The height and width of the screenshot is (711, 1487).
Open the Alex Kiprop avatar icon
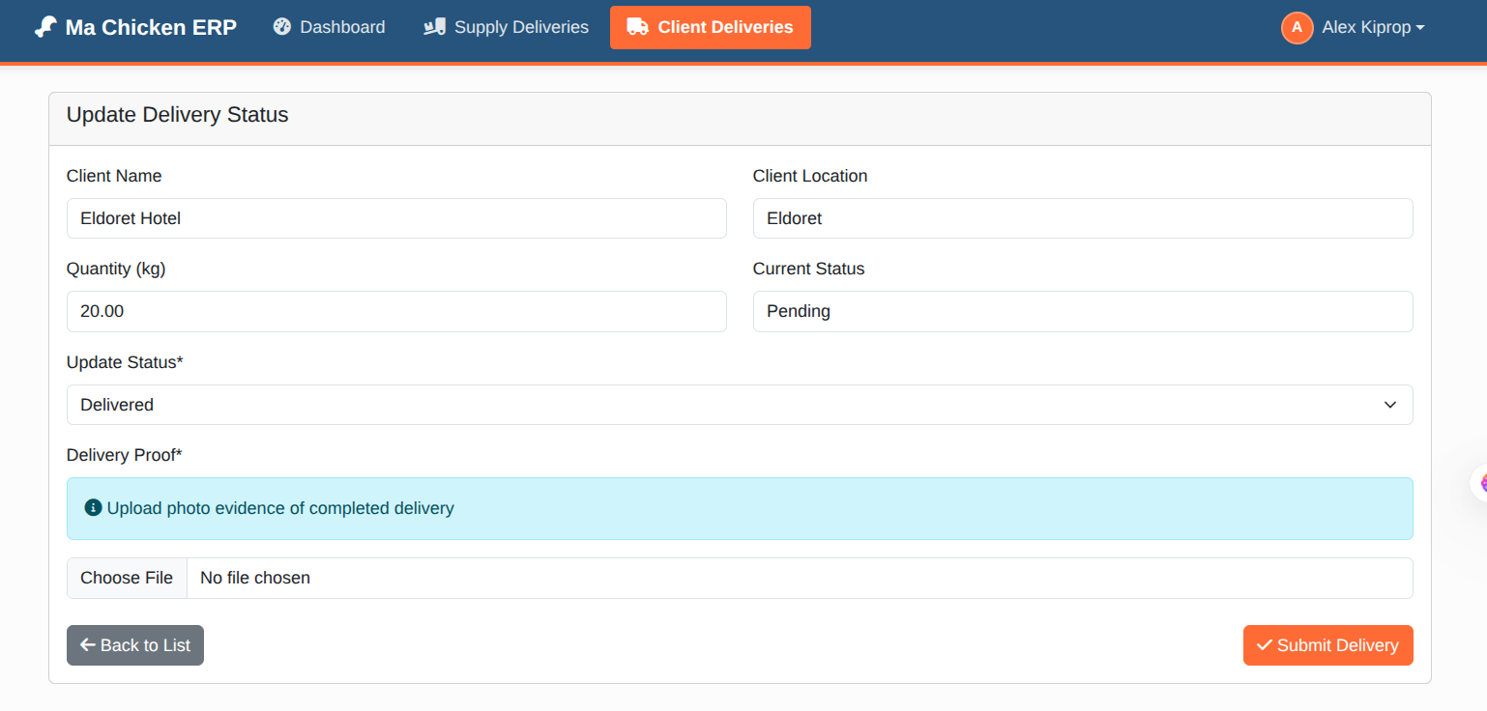click(1297, 27)
